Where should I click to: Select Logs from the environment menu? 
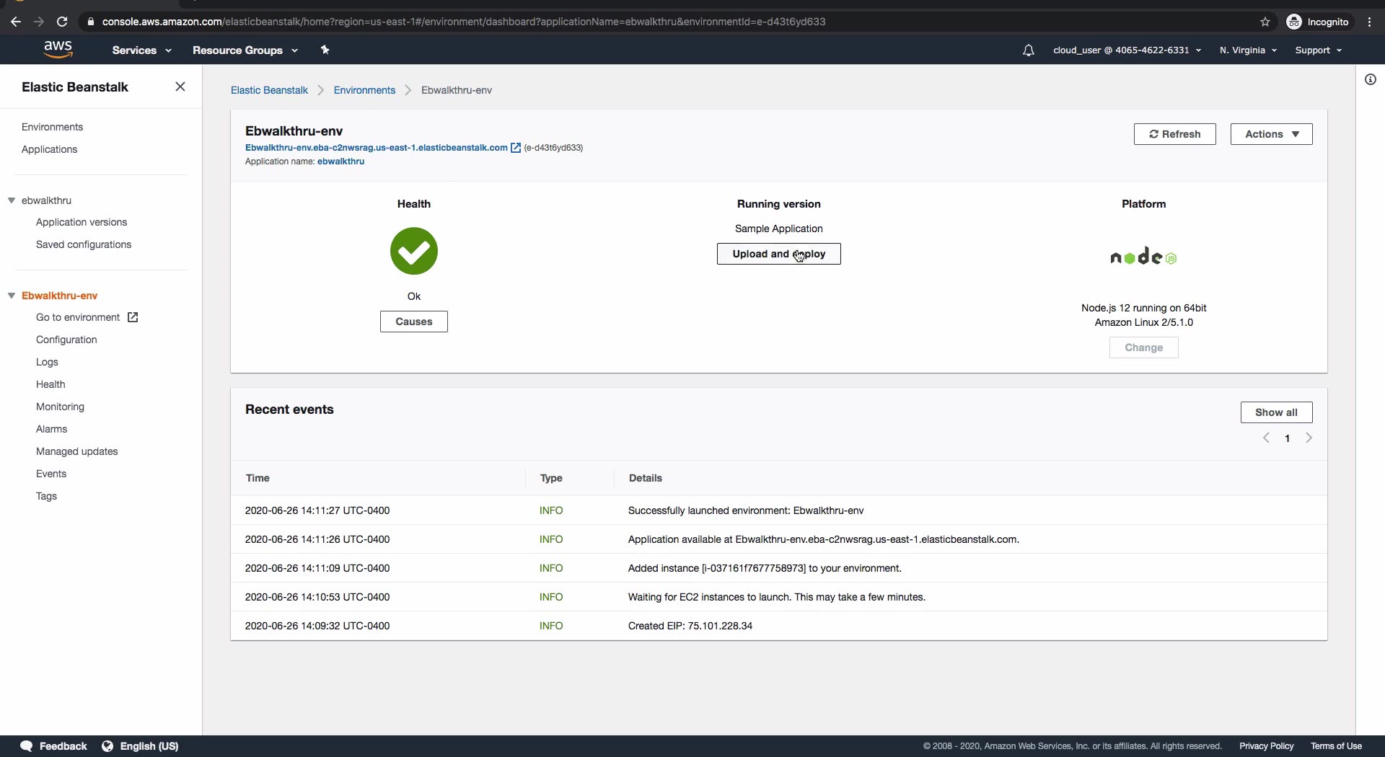[x=47, y=362]
